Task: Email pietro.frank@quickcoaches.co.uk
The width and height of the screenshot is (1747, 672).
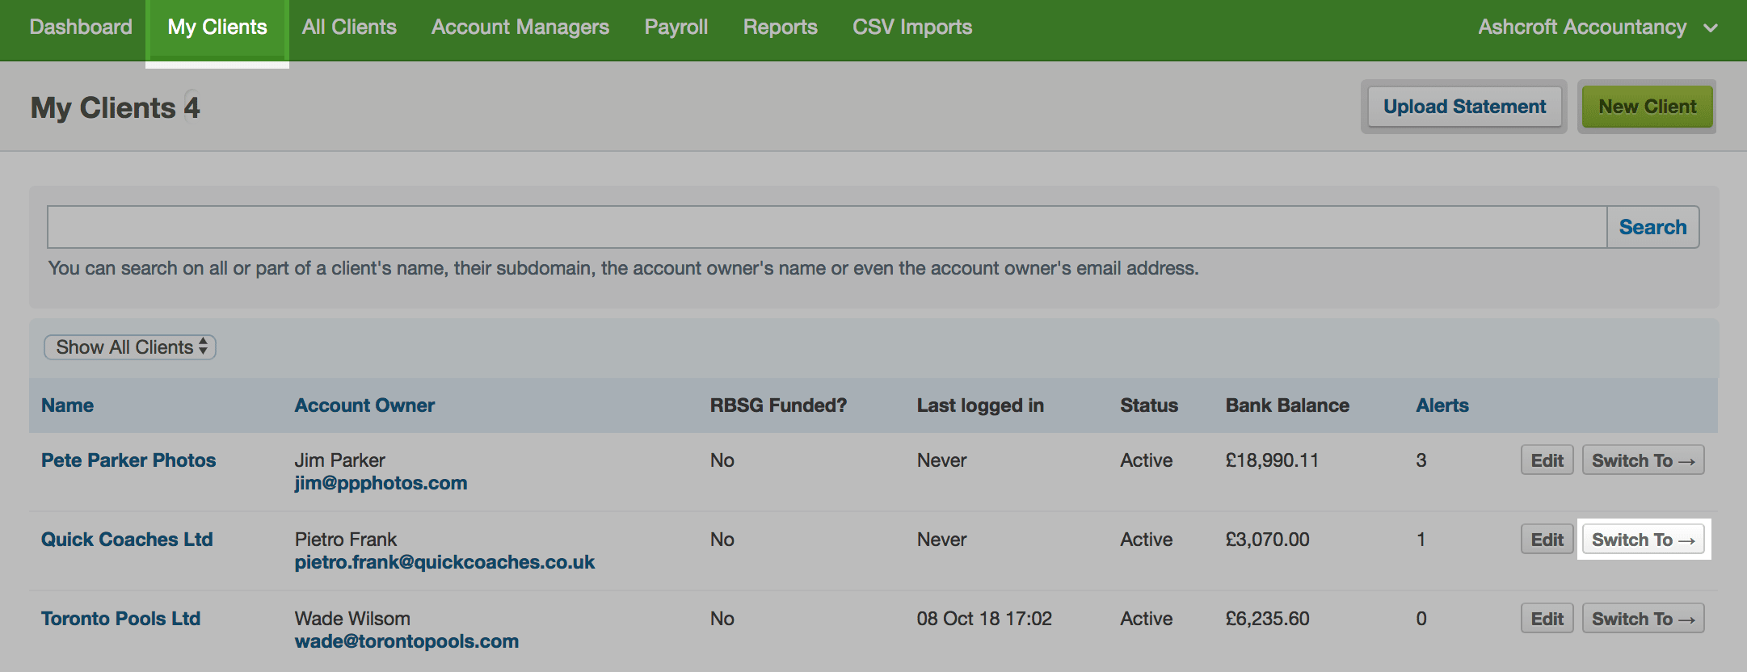Action: tap(444, 562)
